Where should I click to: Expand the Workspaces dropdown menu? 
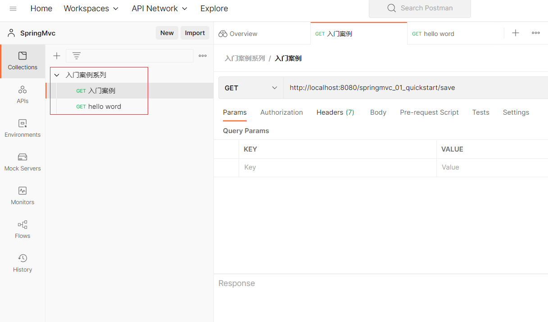coord(91,9)
